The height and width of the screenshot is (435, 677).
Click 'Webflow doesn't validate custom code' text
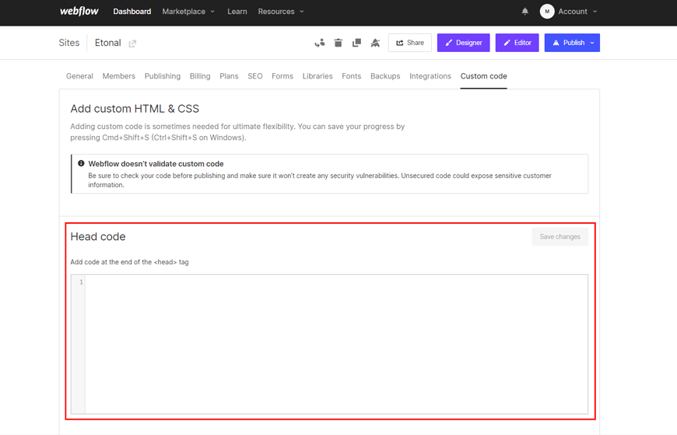coord(156,164)
